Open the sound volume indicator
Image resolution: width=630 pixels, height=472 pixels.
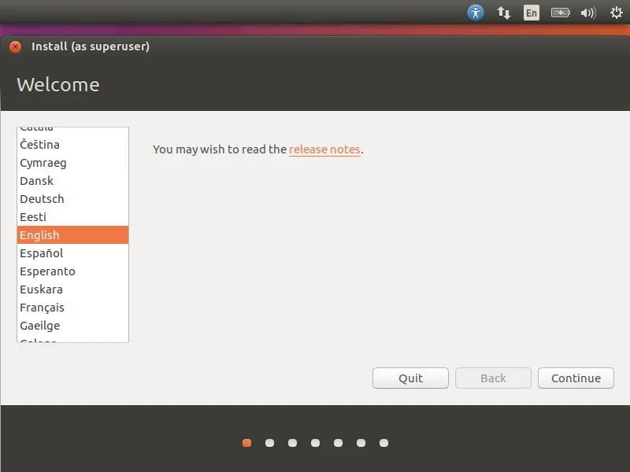(x=588, y=13)
